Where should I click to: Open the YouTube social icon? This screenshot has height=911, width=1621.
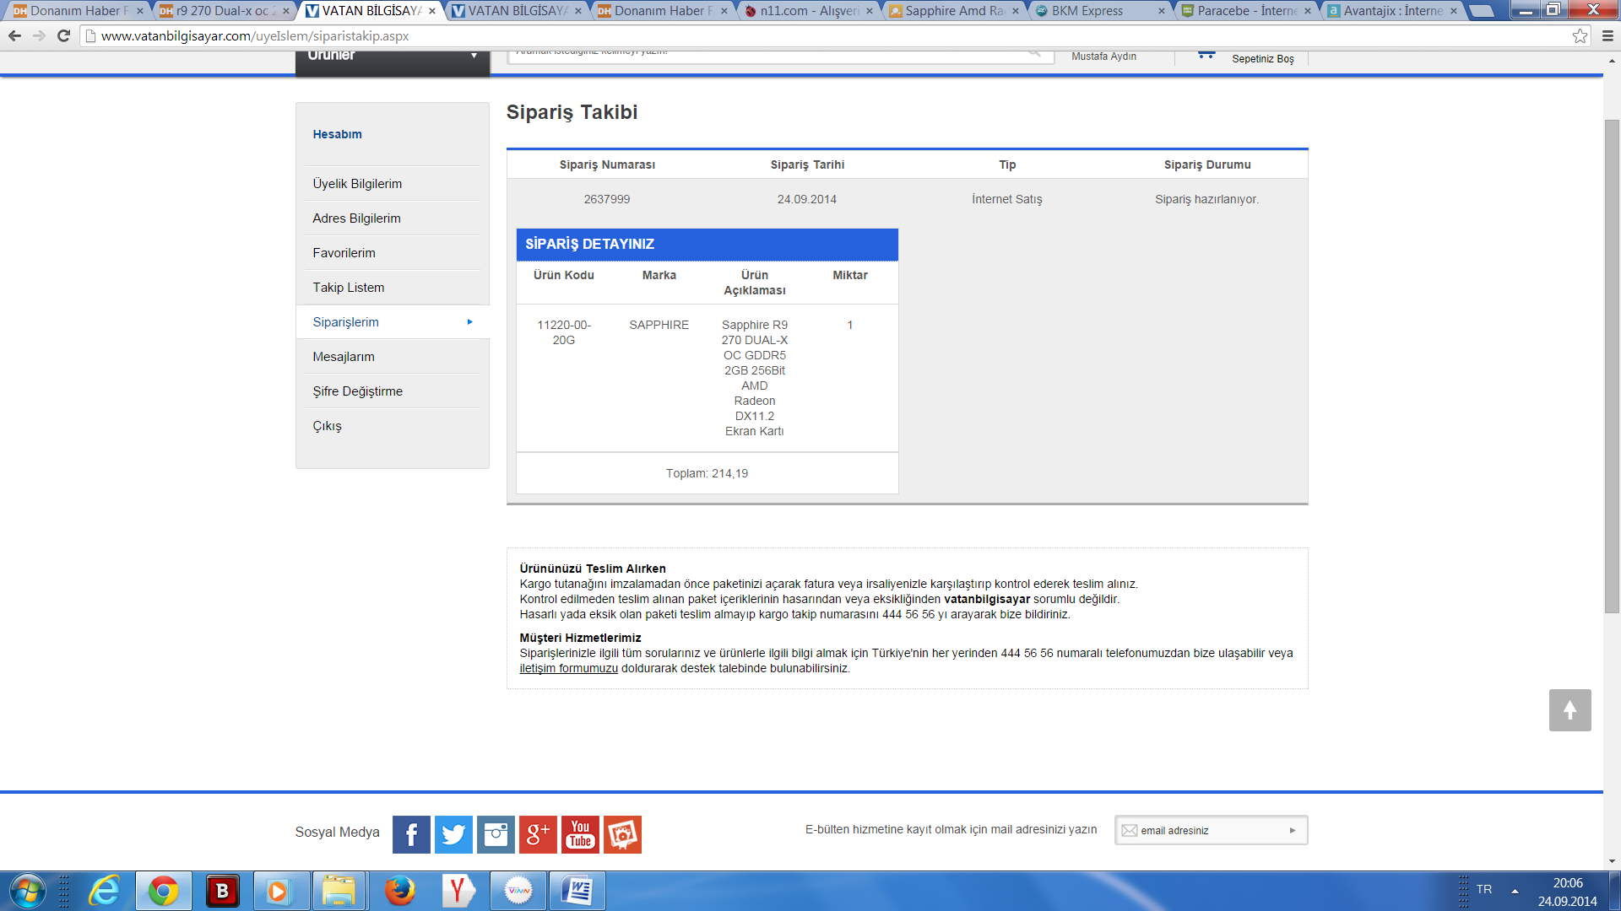coord(580,834)
